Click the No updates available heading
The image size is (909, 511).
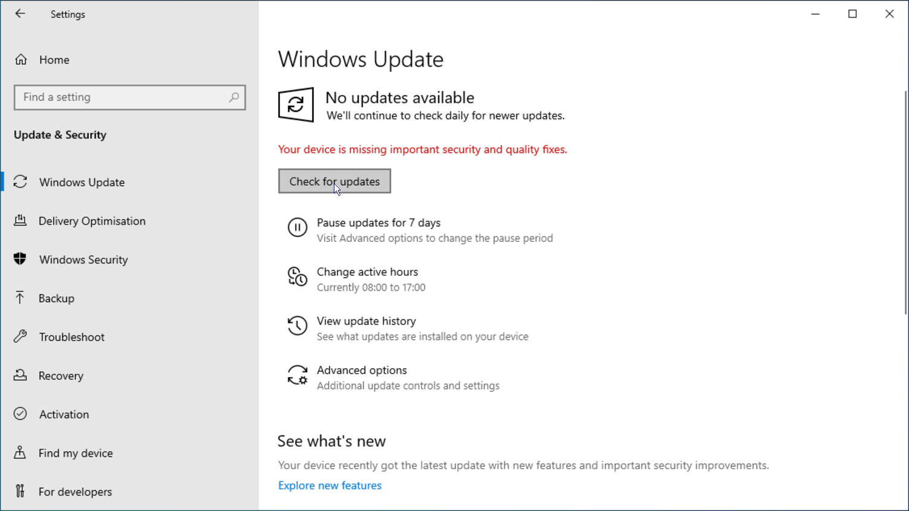[400, 97]
